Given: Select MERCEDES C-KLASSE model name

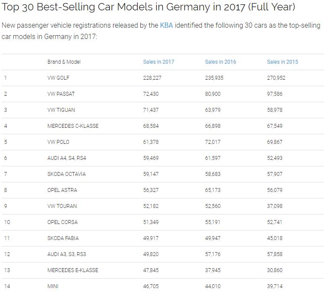Looking at the screenshot, I should (x=73, y=126).
